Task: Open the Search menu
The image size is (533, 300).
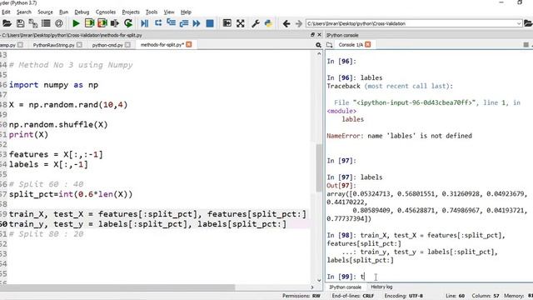Action: pyautogui.click(x=24, y=12)
